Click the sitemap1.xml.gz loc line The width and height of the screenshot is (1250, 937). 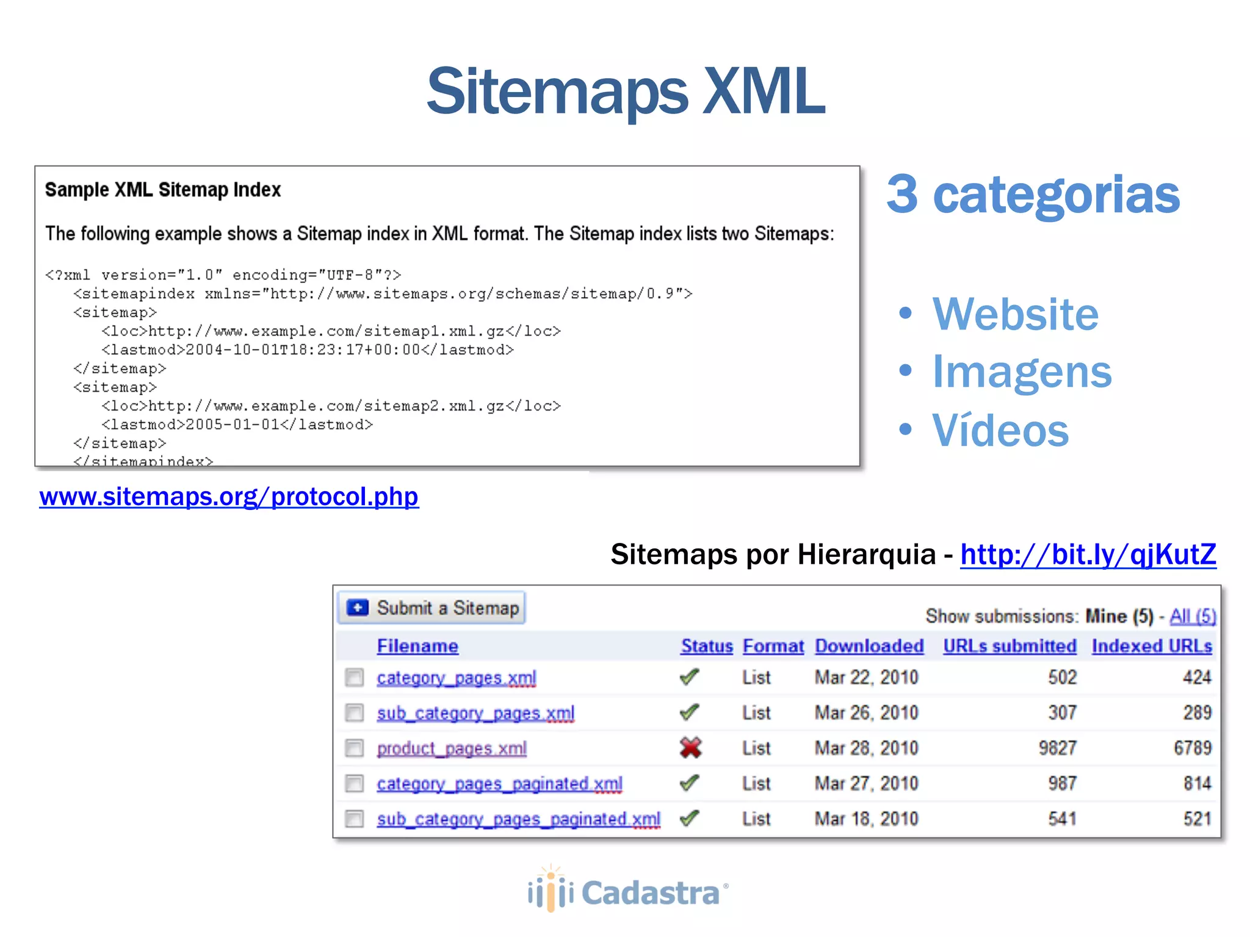pyautogui.click(x=331, y=331)
